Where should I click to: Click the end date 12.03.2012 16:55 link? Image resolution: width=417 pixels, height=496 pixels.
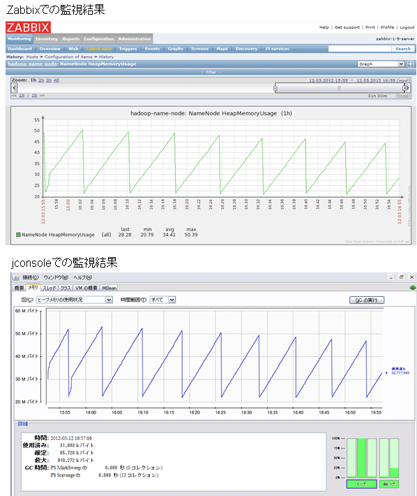(376, 80)
